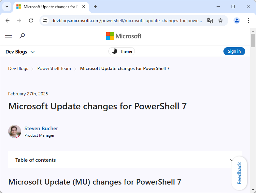The image size is (256, 193).
Task: Switch to the Microsoft Update changes tab
Action: 50,7
